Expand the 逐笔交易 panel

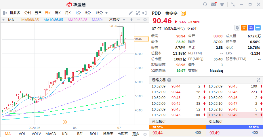[x=258, y=80]
